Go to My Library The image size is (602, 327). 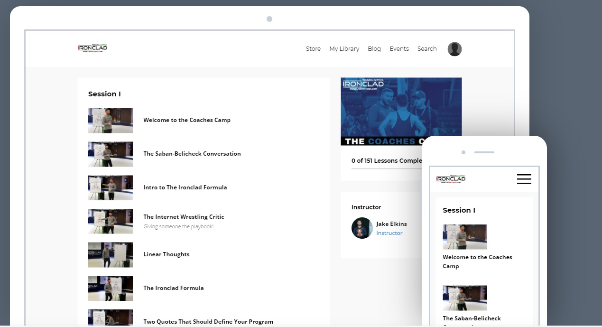pos(344,49)
